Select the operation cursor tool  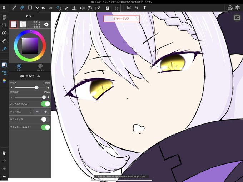point(137,7)
